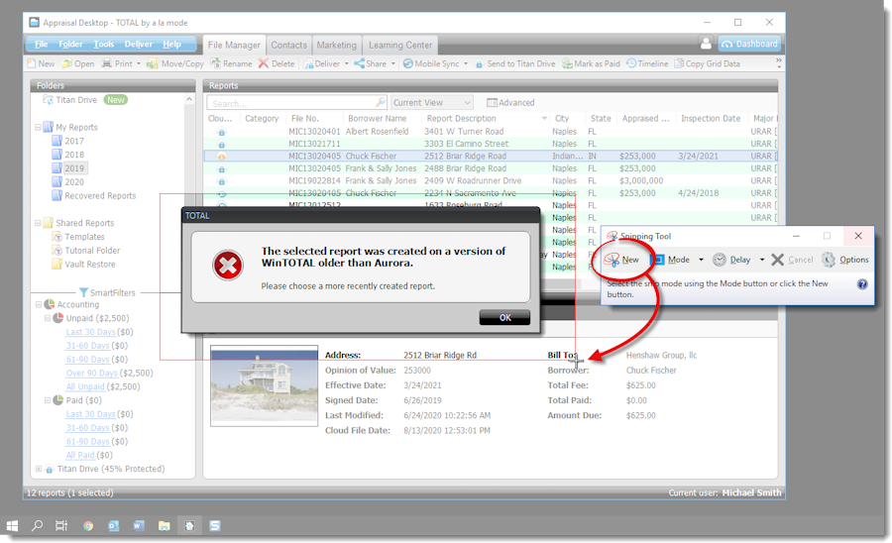Open the Deliver dropdown arrow in toolbar

tap(347, 63)
